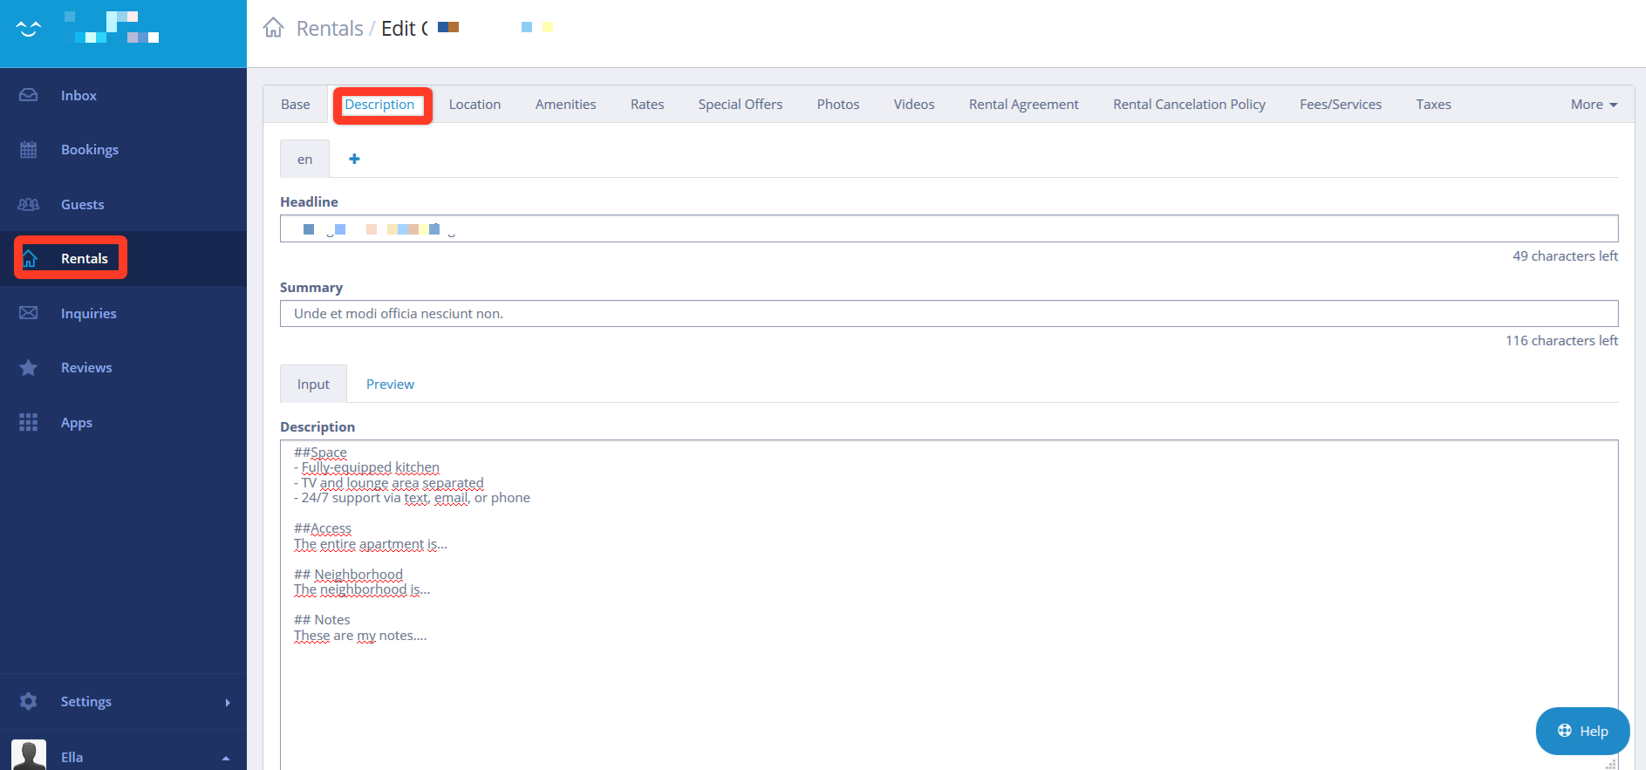
Task: Follow the Rentals breadcrumb link
Action: point(330,29)
